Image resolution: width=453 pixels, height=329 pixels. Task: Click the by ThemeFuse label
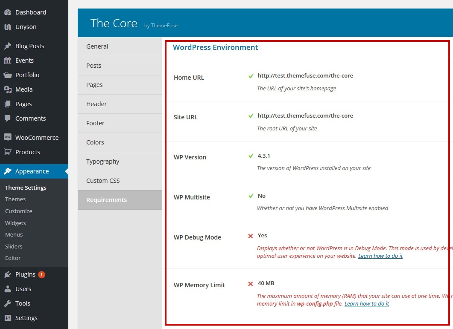point(161,26)
